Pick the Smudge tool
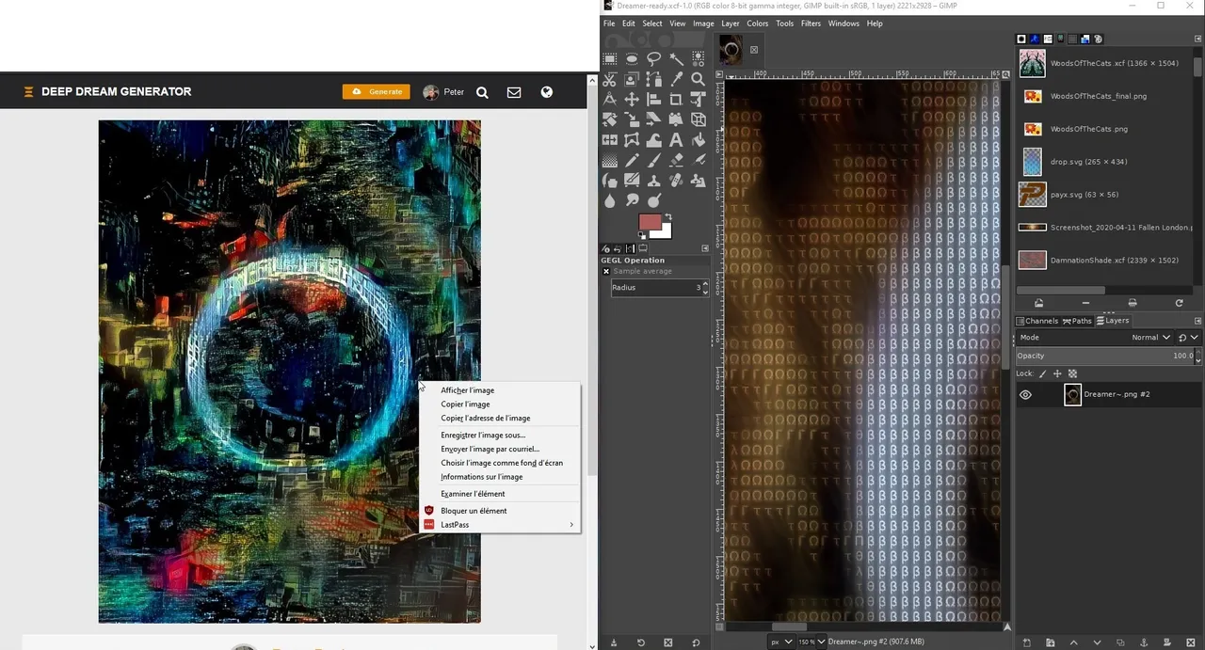1205x650 pixels. 632,200
